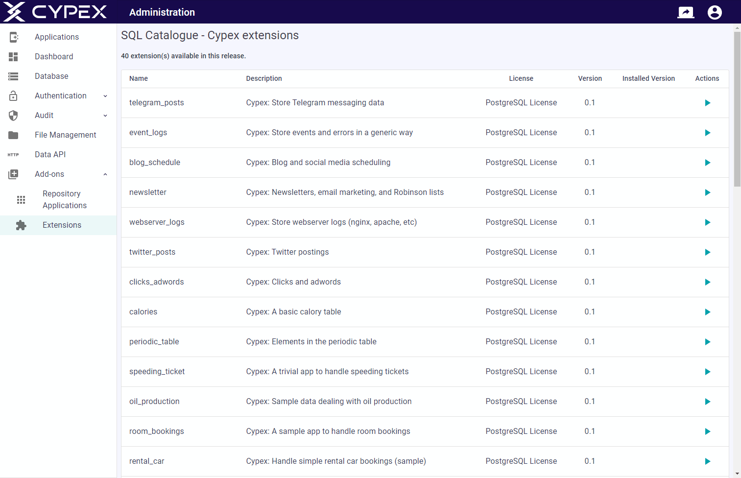This screenshot has width=741, height=478.
Task: Select the calories extension name
Action: (143, 312)
